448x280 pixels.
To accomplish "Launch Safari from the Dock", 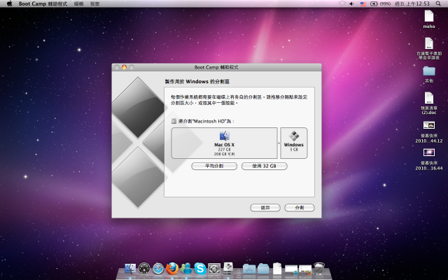I will click(158, 269).
